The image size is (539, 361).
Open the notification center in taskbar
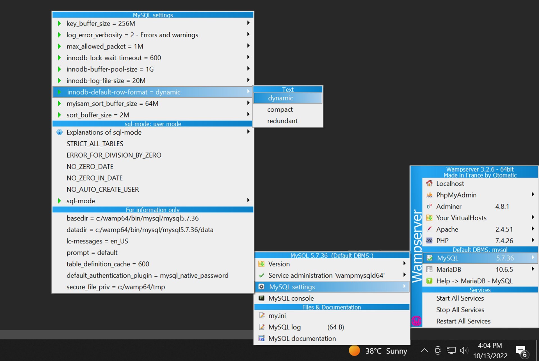click(x=522, y=351)
